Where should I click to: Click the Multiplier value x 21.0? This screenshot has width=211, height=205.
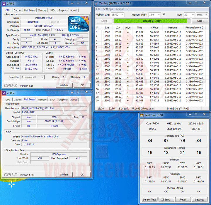pyautogui.click(x=31, y=61)
